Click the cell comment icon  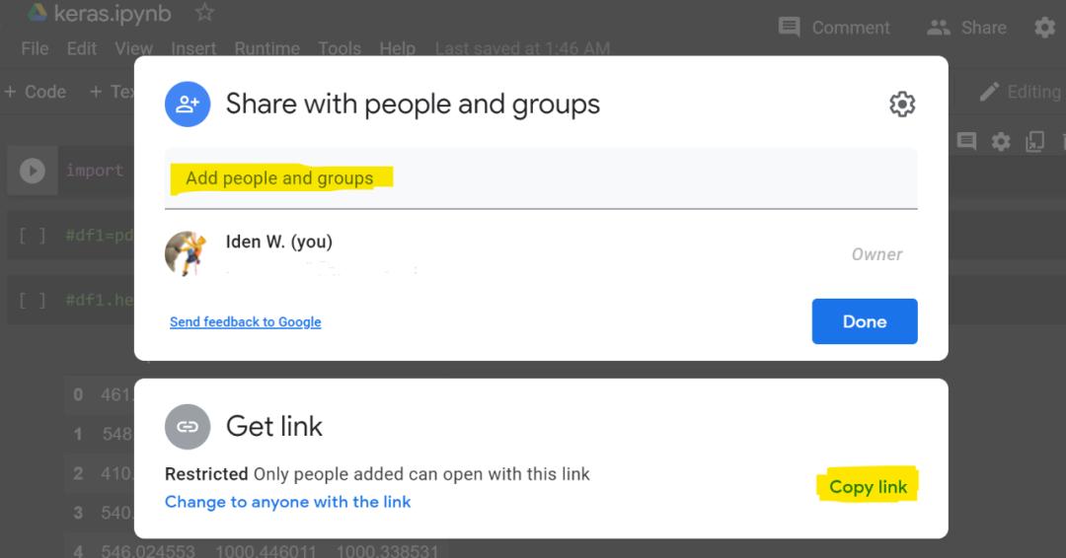click(x=966, y=141)
